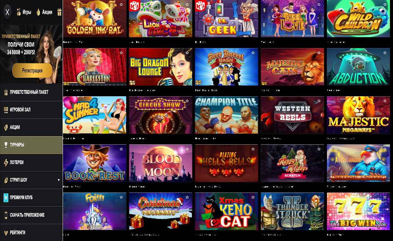Open the Игры tab in top bar
393x241 pixels.
24,12
